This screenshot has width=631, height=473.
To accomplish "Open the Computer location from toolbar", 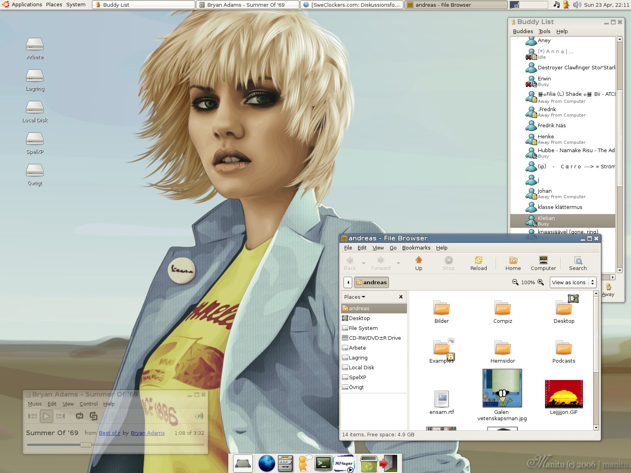I will point(543,263).
